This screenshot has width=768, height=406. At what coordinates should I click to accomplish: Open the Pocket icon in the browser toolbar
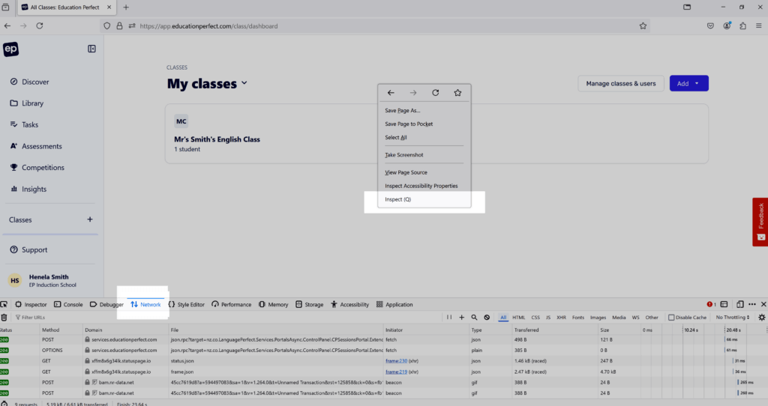[x=710, y=26]
